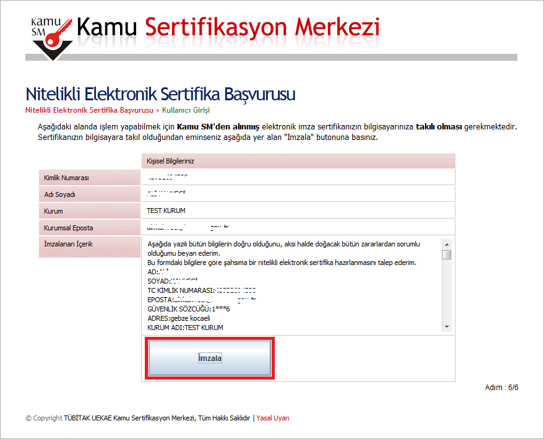Screen dimensions: 544x439
Task: Click the Kimlik Numarası row label
Action: (x=90, y=178)
